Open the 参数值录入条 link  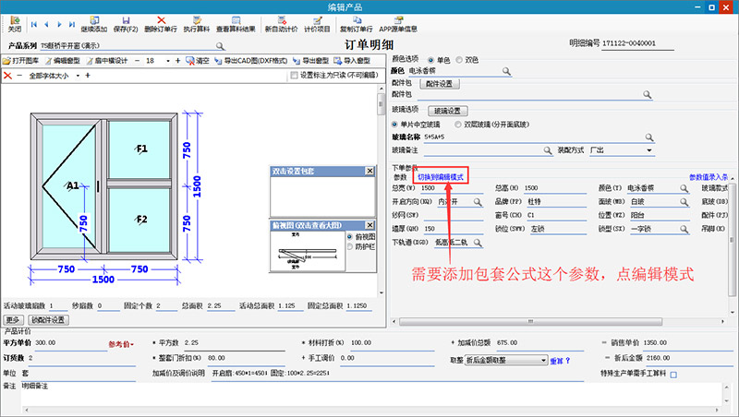point(709,177)
